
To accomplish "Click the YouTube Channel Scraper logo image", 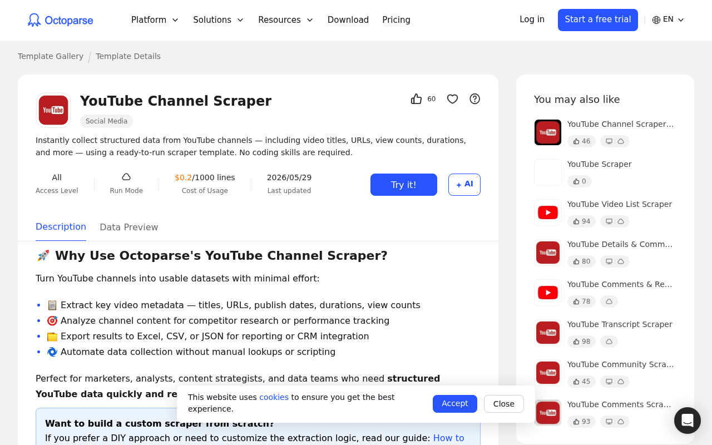I will click(x=53, y=110).
